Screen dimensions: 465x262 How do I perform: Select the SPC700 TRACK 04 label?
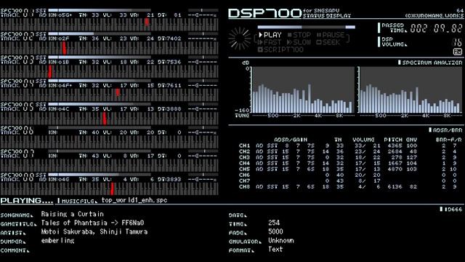coord(17,83)
